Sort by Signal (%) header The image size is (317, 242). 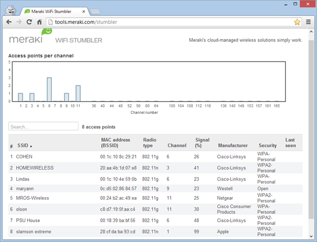pyautogui.click(x=202, y=143)
